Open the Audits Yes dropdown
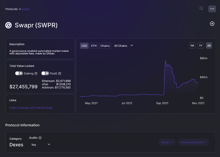 (x=41, y=145)
